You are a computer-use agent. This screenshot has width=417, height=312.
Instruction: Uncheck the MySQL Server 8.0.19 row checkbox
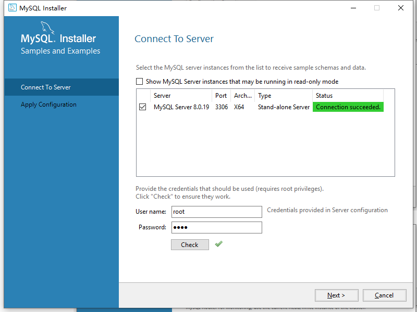pos(142,107)
